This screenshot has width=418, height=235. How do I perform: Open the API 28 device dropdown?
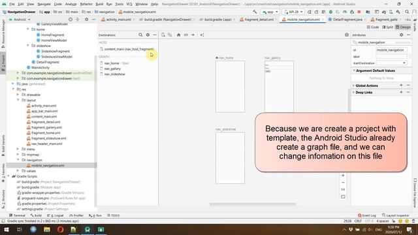pos(293,12)
